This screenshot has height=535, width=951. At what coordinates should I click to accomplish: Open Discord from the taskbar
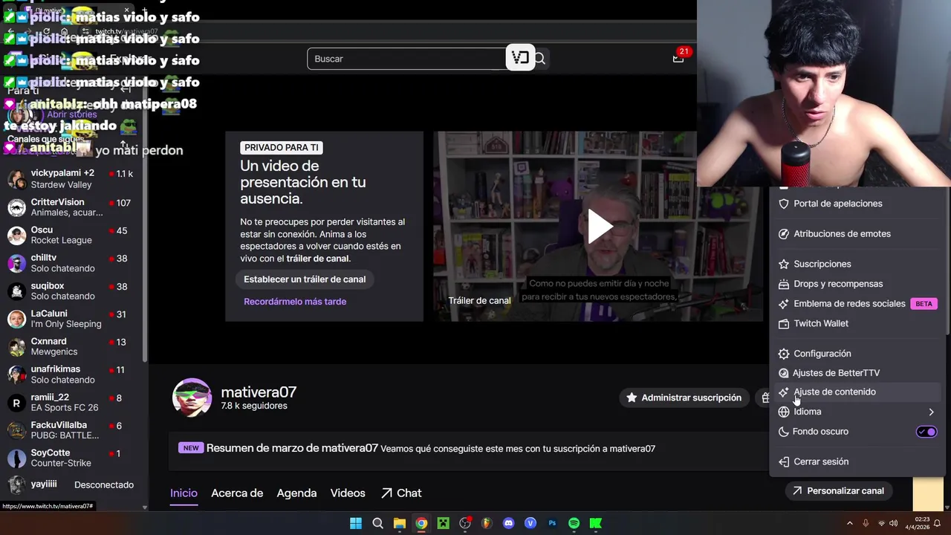click(x=508, y=523)
